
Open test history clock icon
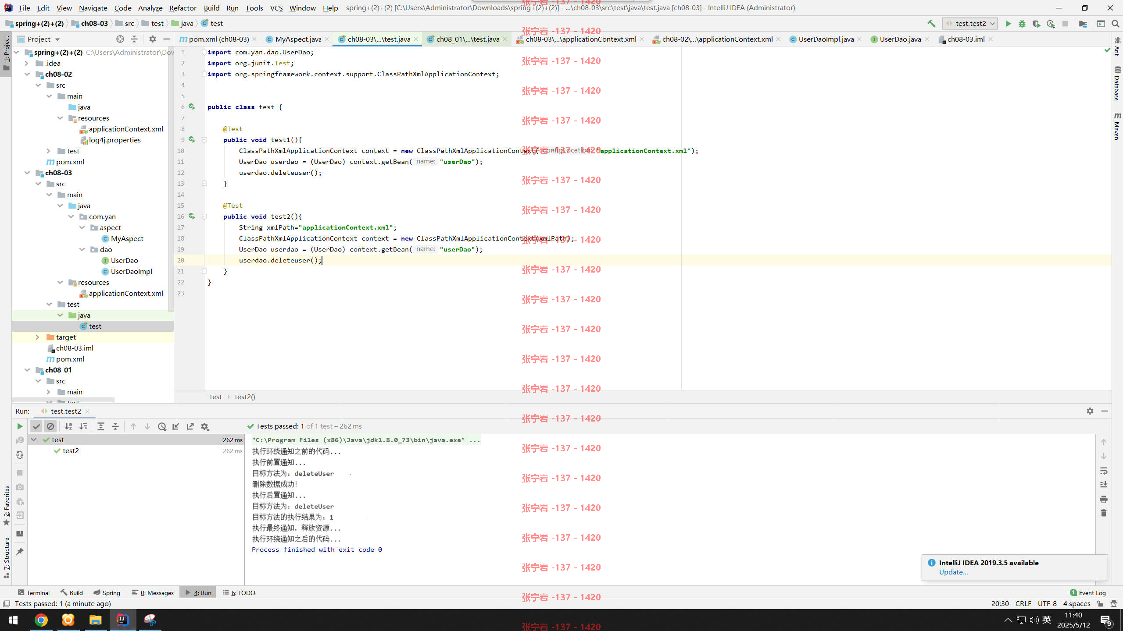162,426
